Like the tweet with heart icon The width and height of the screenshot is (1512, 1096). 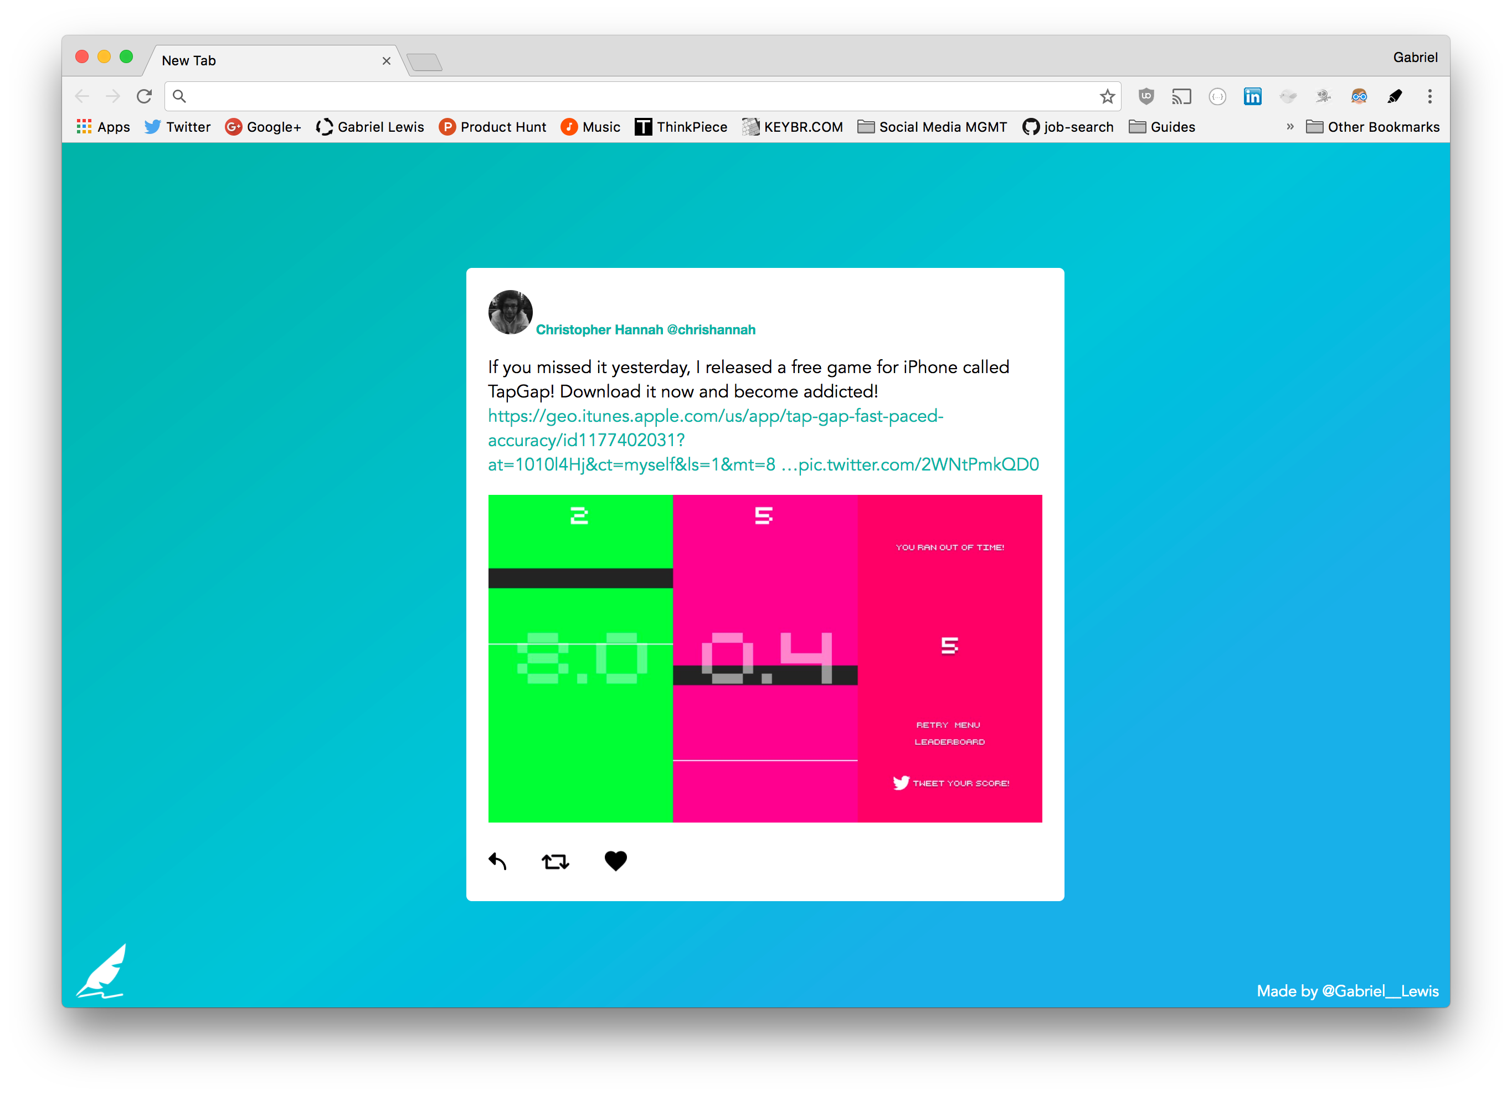[615, 861]
